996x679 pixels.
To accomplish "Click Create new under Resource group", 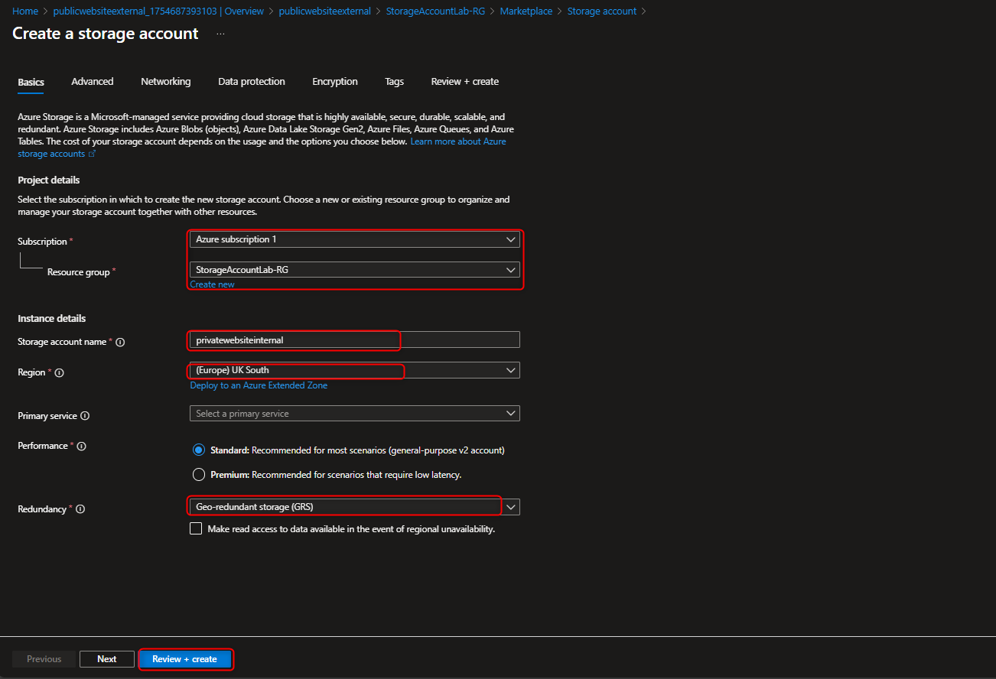I will 212,284.
